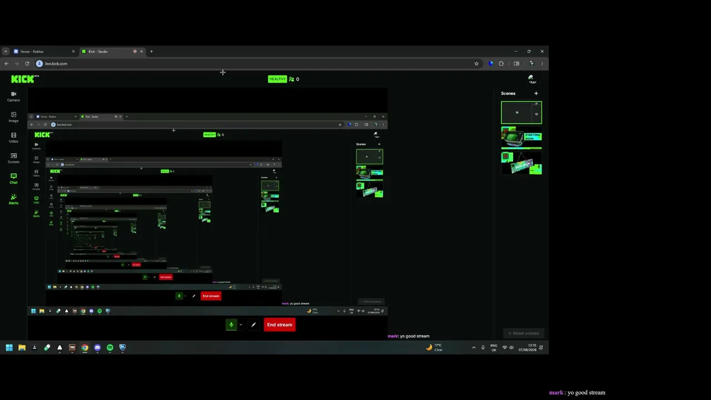This screenshot has height=400, width=711.
Task: Click the ENG UK language indicator
Action: coord(493,348)
